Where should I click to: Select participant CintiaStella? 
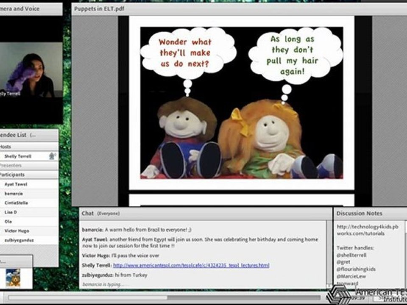pyautogui.click(x=29, y=203)
